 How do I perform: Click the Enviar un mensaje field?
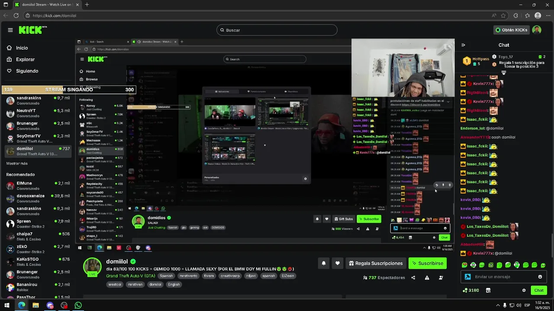[x=504, y=277]
